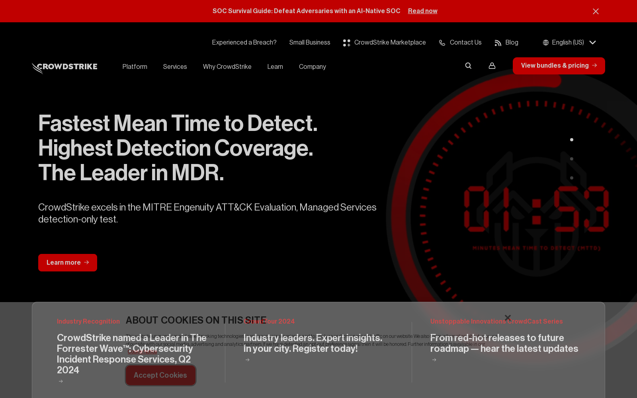Click the arrow under the Forrester Wave card

click(x=61, y=381)
